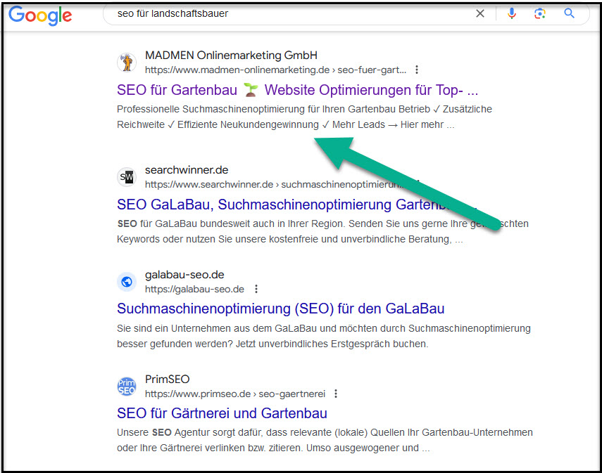Click the galabau-seo.de site name
This screenshot has height=473, width=602.
click(x=184, y=275)
